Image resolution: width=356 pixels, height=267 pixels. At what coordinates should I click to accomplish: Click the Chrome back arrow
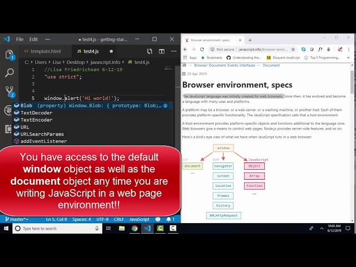pyautogui.click(x=185, y=50)
